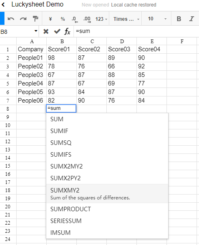199x245 pixels.
Task: Select the cell with value 92
Action: pos(152,66)
